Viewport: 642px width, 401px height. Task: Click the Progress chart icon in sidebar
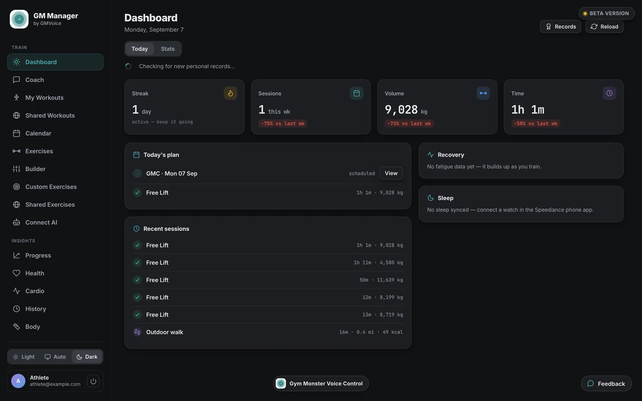click(16, 255)
